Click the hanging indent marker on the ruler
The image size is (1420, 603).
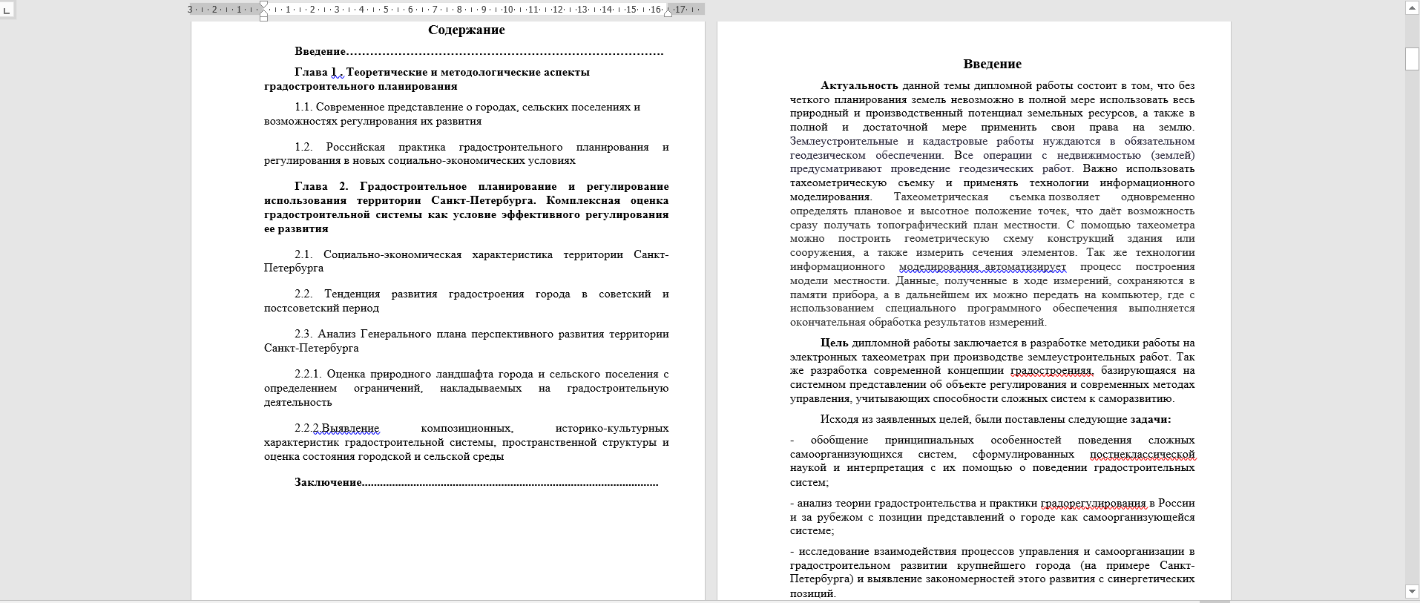(264, 11)
